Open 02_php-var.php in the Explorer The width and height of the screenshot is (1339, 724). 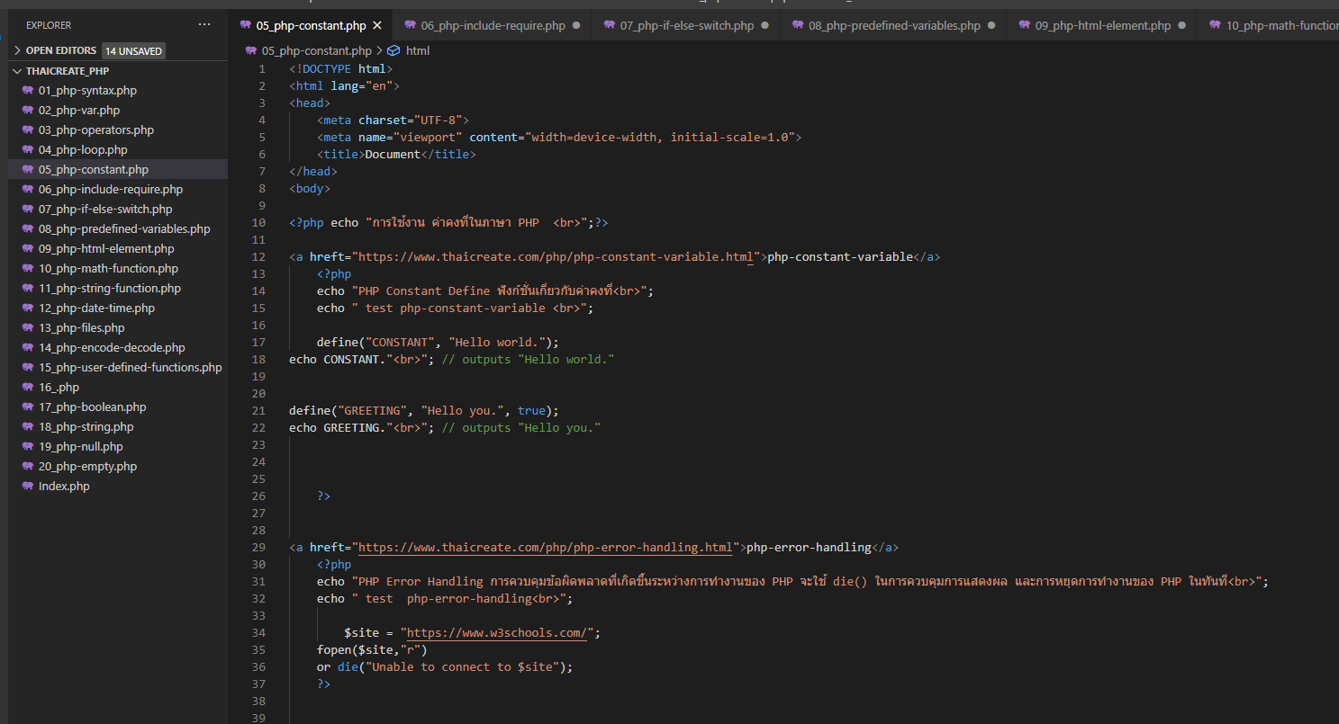[79, 110]
